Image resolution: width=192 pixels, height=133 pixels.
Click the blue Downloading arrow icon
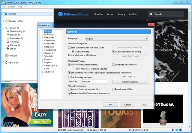tap(8, 31)
